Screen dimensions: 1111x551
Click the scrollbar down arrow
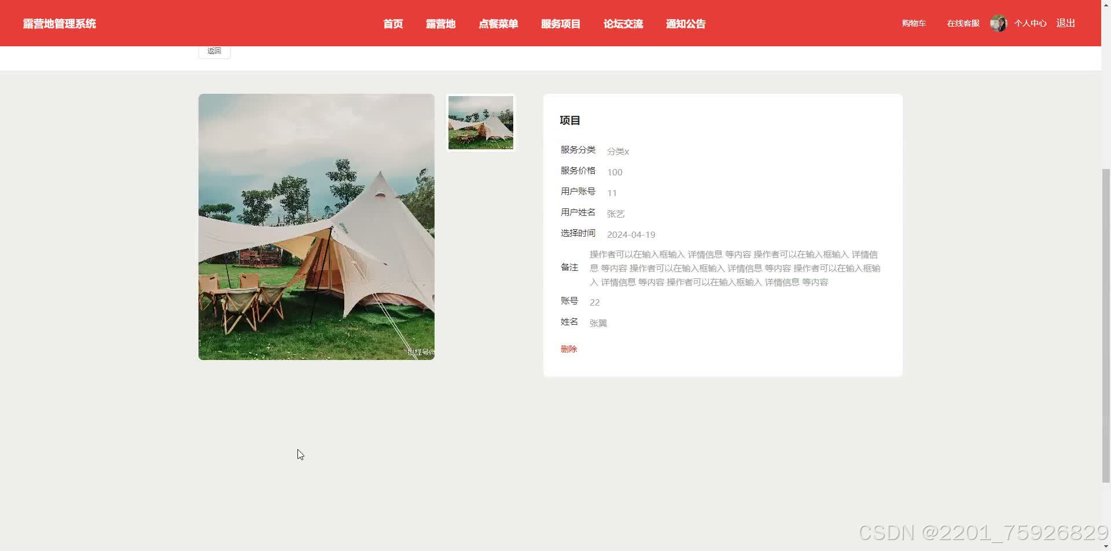[x=1106, y=546]
